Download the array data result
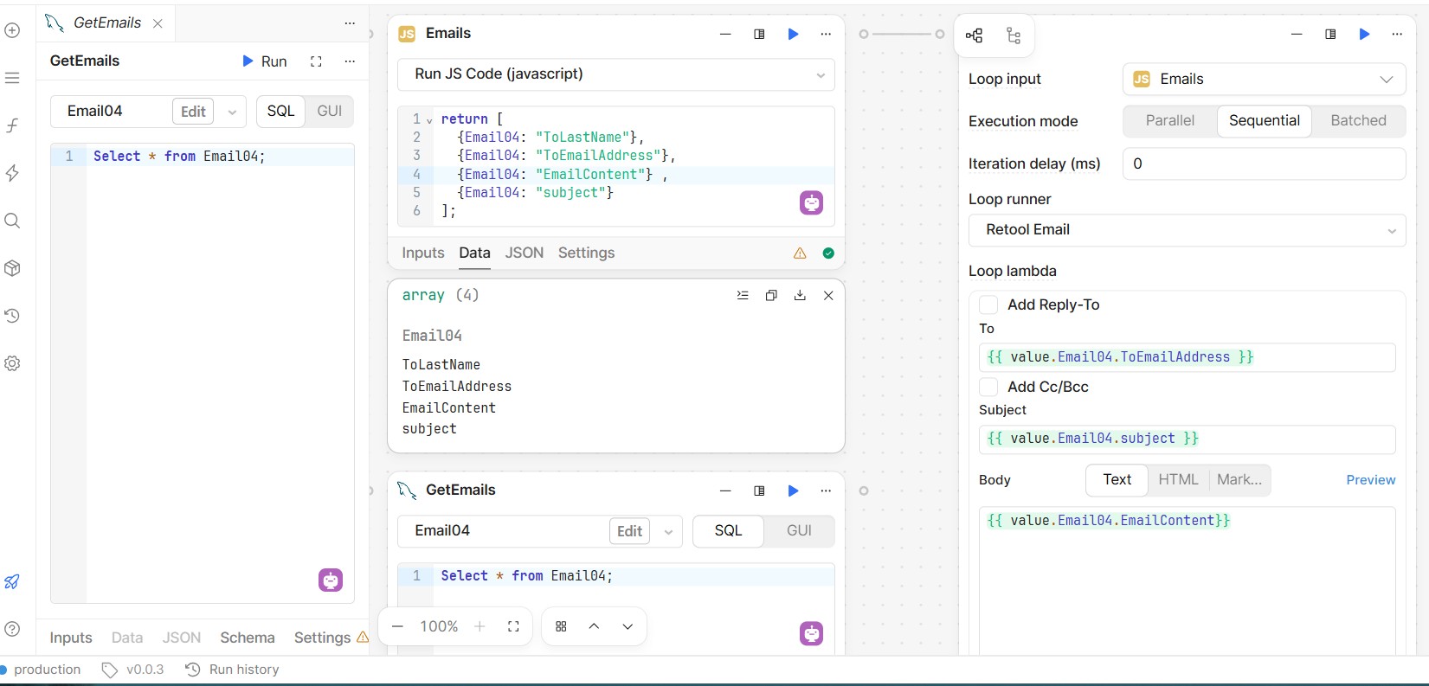 [x=800, y=295]
